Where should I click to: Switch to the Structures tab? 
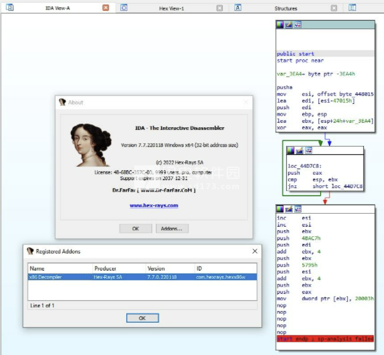(286, 8)
